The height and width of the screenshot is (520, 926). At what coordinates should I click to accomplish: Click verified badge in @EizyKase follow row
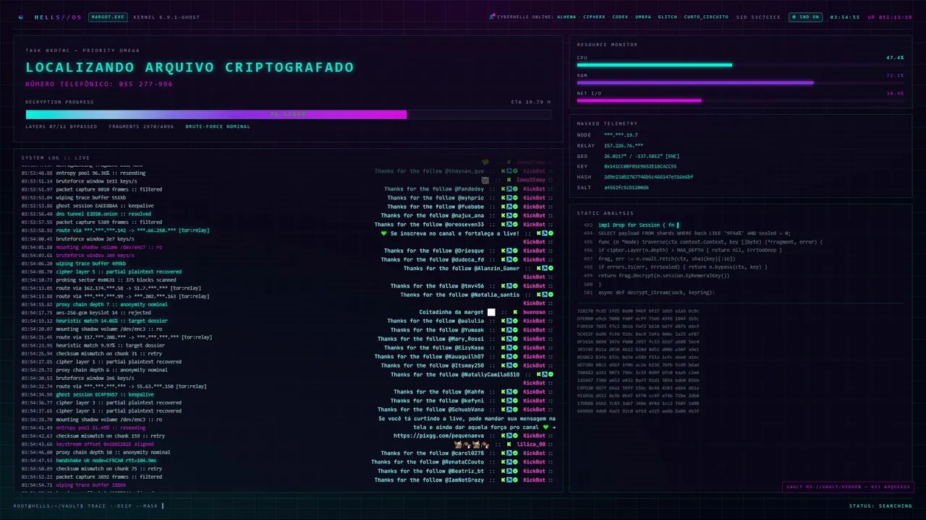pos(515,347)
